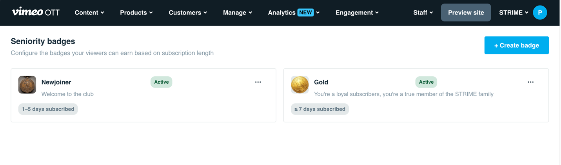Click the Vimeo OTT logo
Screen dimensions: 561x165
36,12
